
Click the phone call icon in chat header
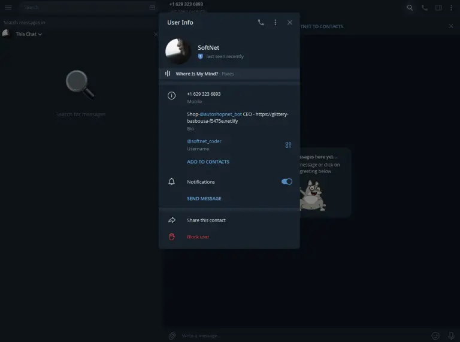coord(424,8)
